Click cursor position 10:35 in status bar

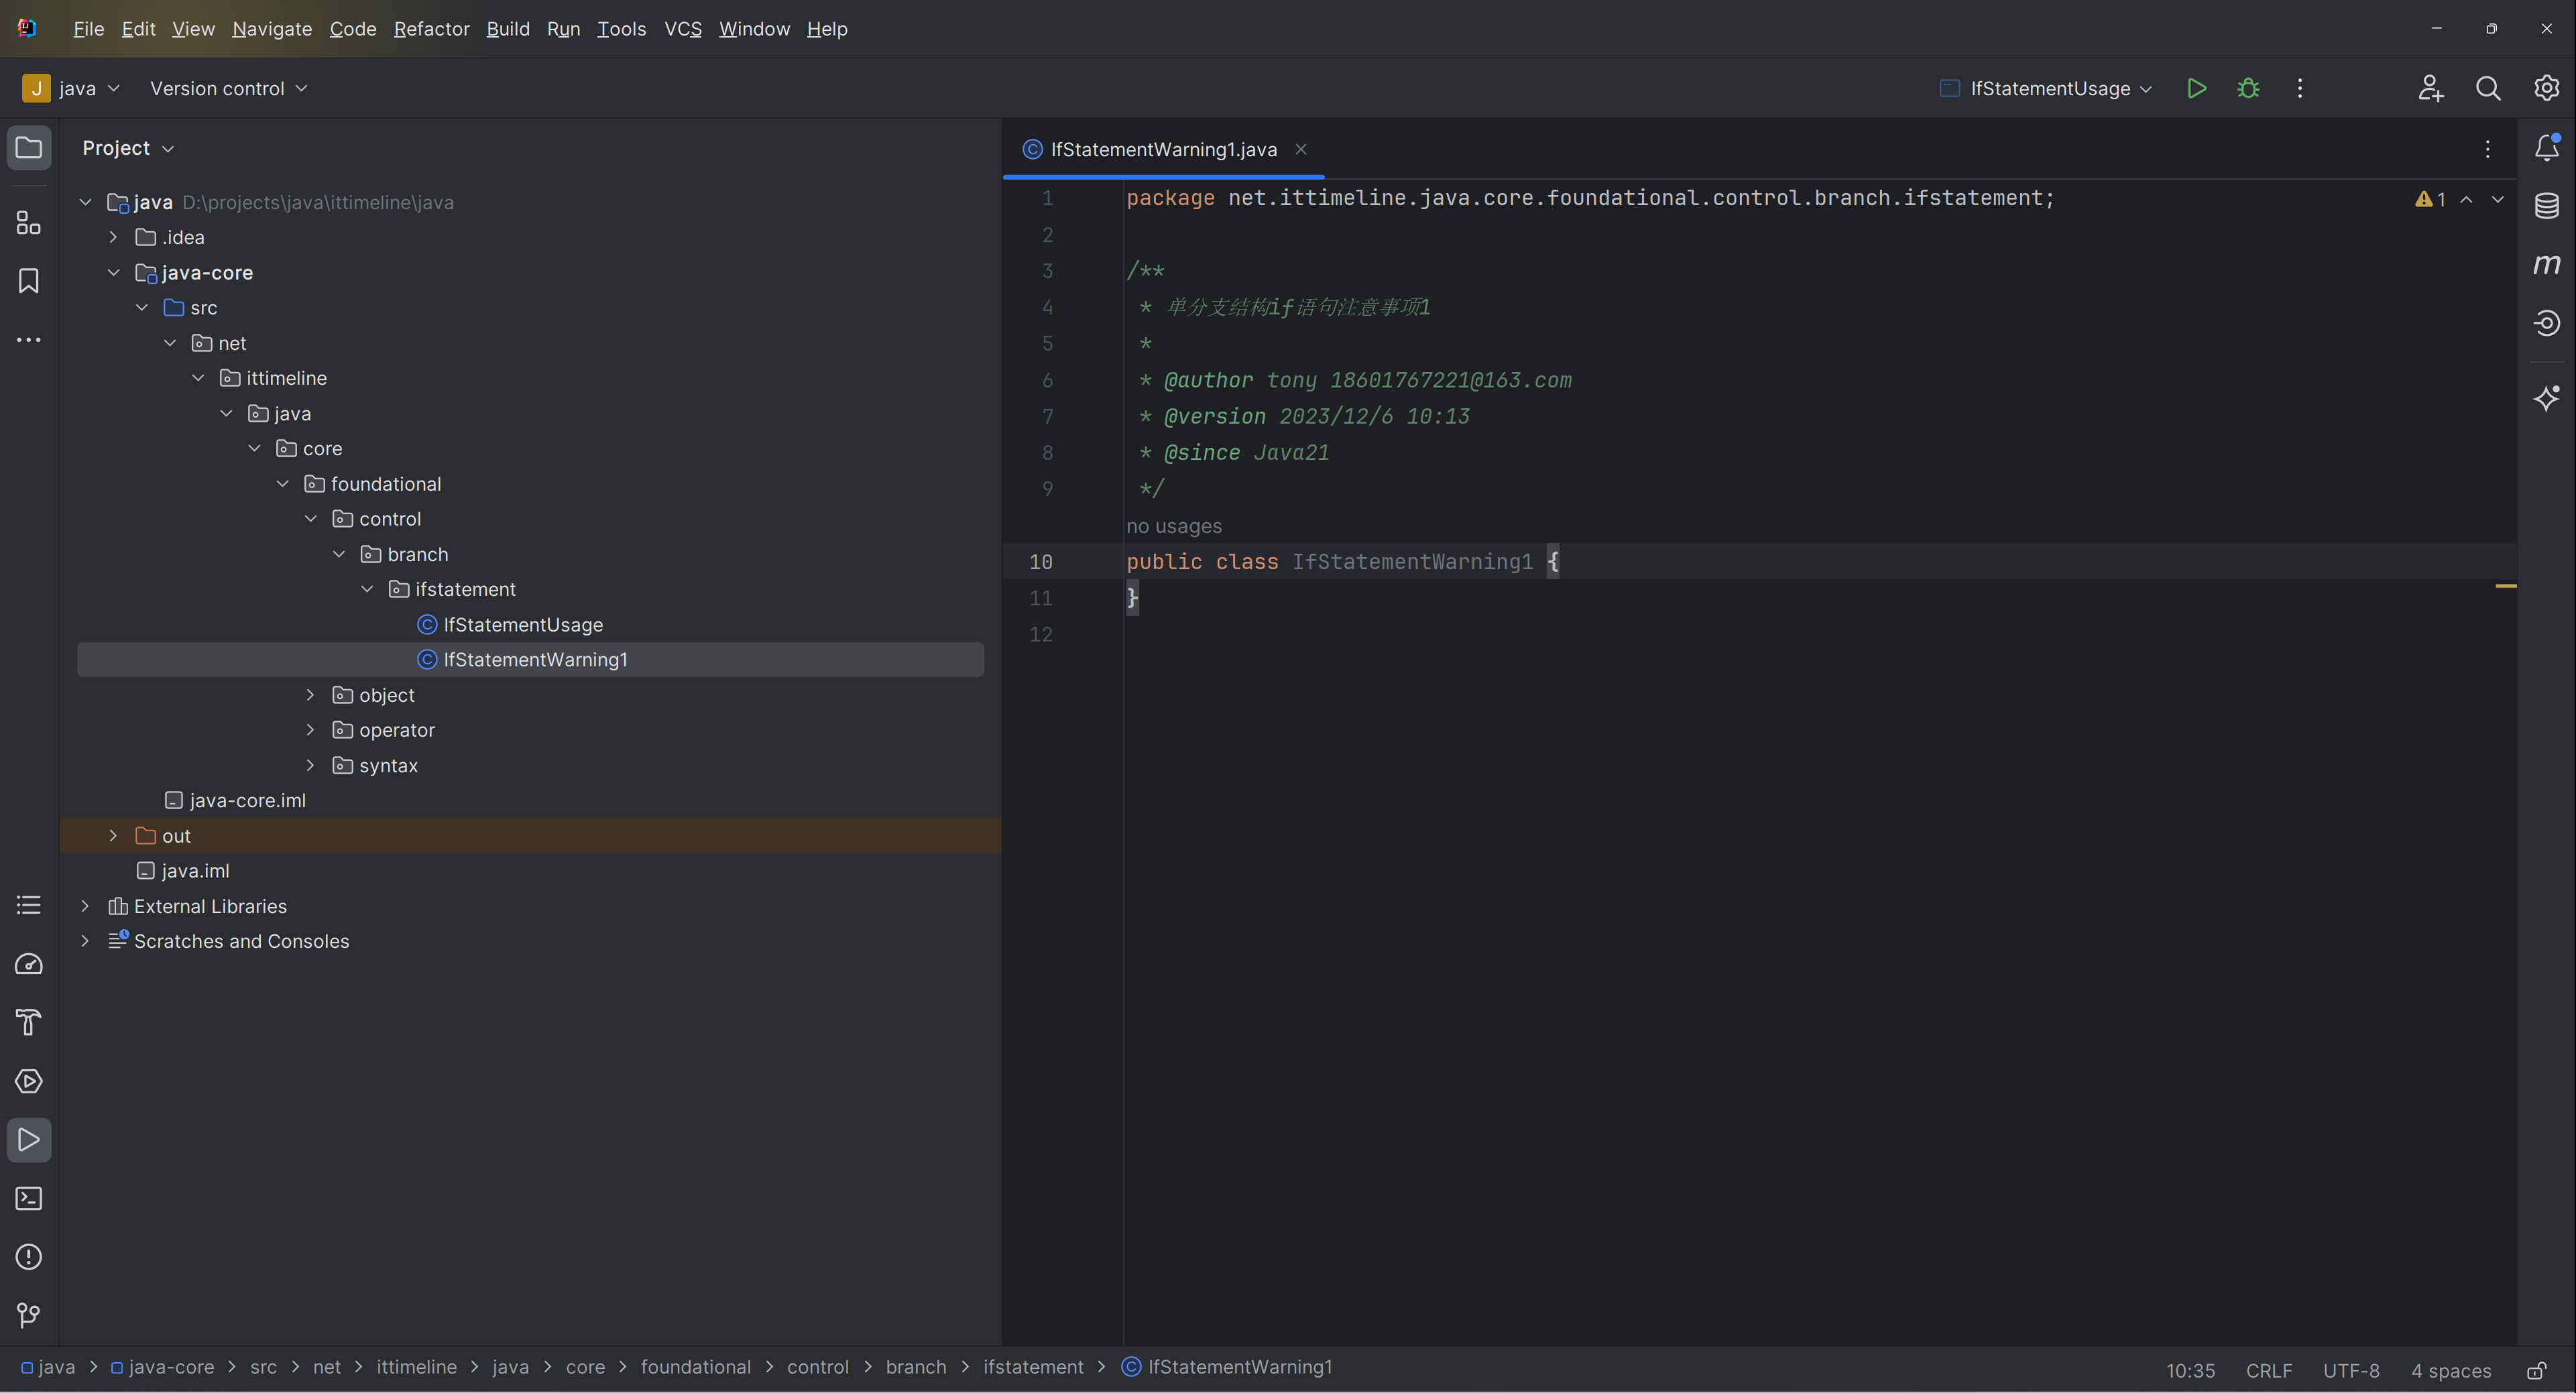point(2190,1371)
